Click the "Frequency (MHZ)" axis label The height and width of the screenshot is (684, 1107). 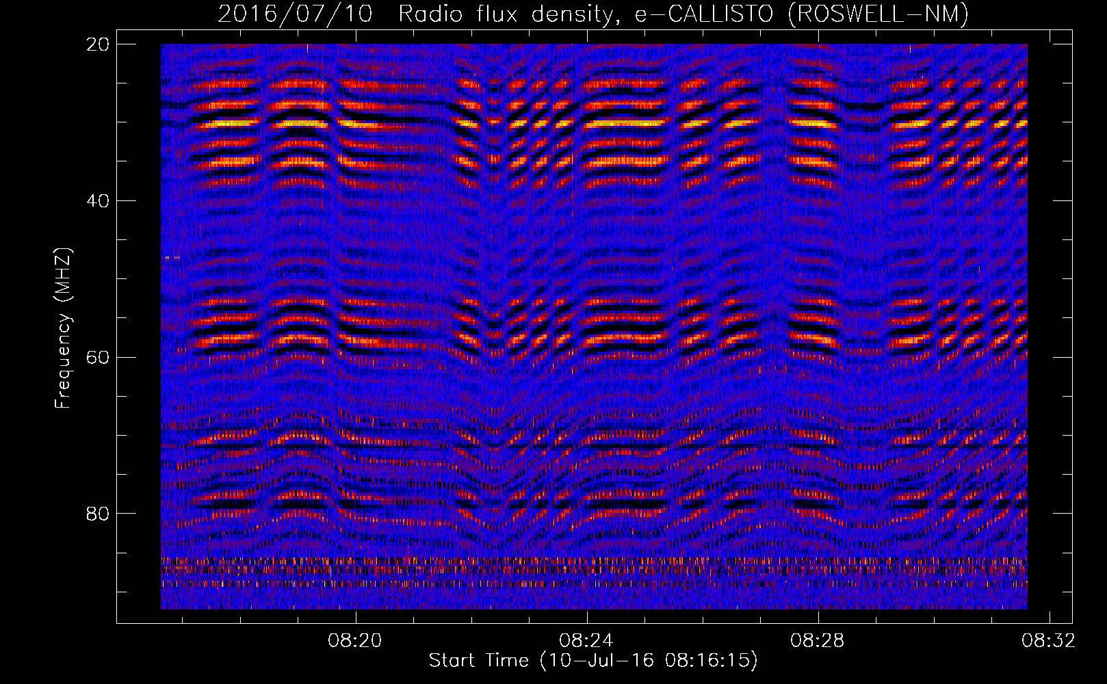(63, 328)
